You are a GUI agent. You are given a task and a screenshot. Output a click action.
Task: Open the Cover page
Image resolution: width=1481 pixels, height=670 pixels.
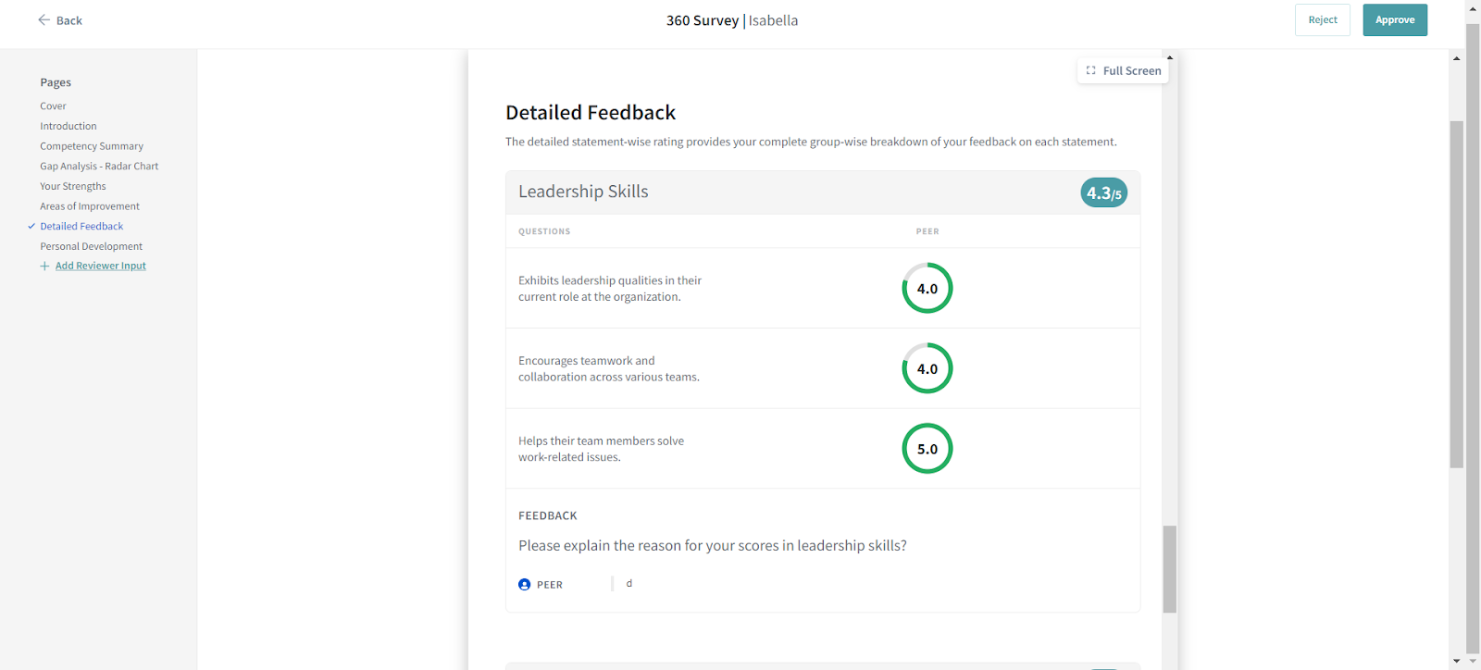[53, 106]
